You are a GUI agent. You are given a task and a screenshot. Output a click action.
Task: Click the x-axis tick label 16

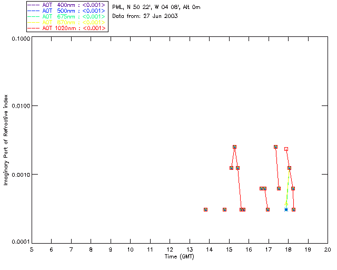coord(249,250)
